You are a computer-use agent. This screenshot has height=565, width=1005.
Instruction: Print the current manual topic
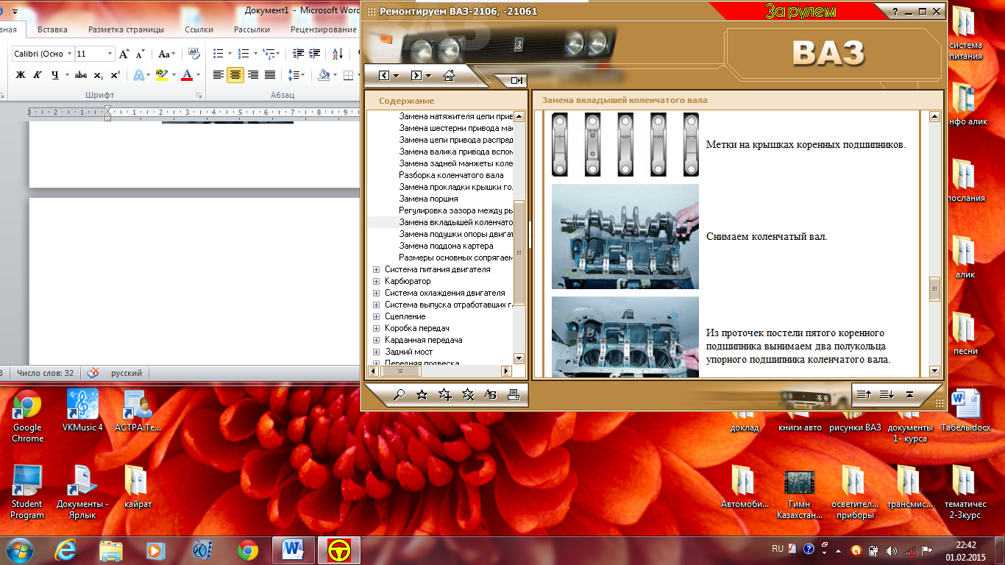tap(514, 395)
